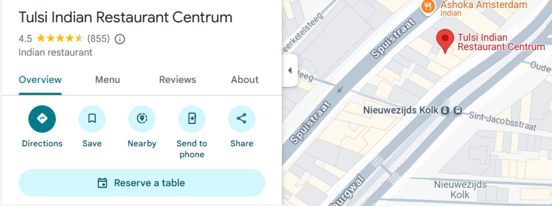Open Nearby search icon

click(x=142, y=119)
